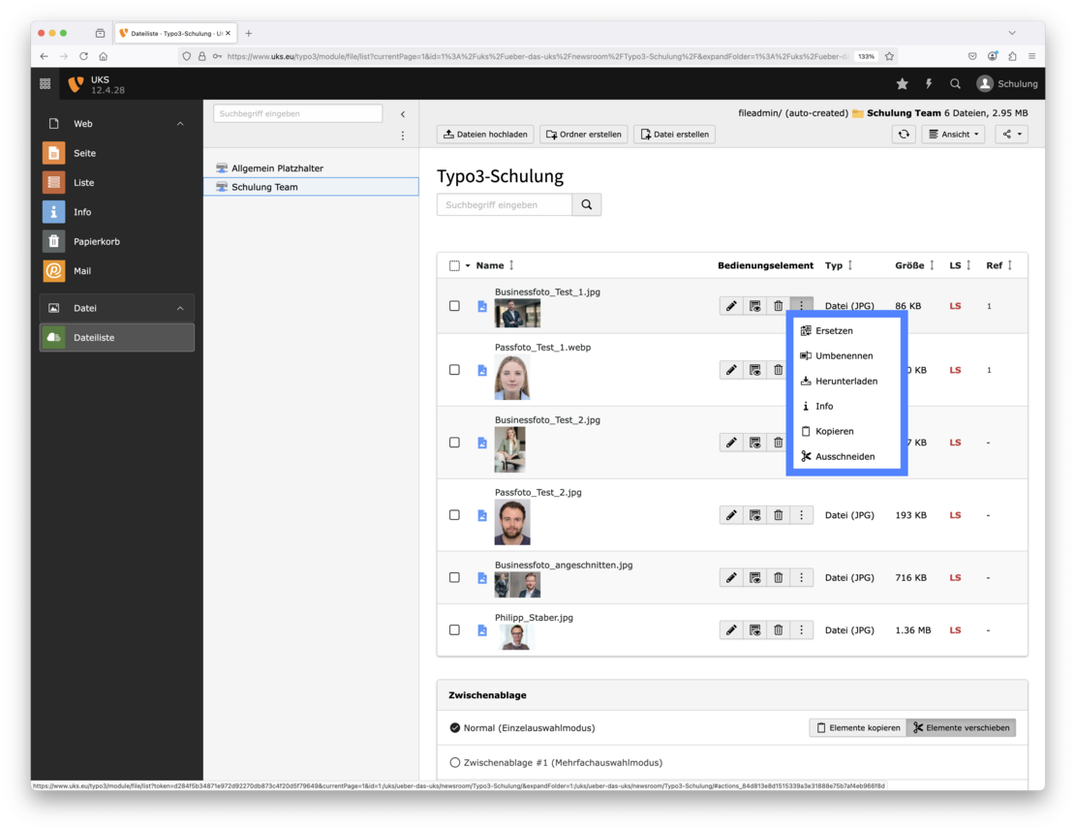Open the Ansicht dropdown
Image resolution: width=1075 pixels, height=828 pixels.
[x=953, y=135]
